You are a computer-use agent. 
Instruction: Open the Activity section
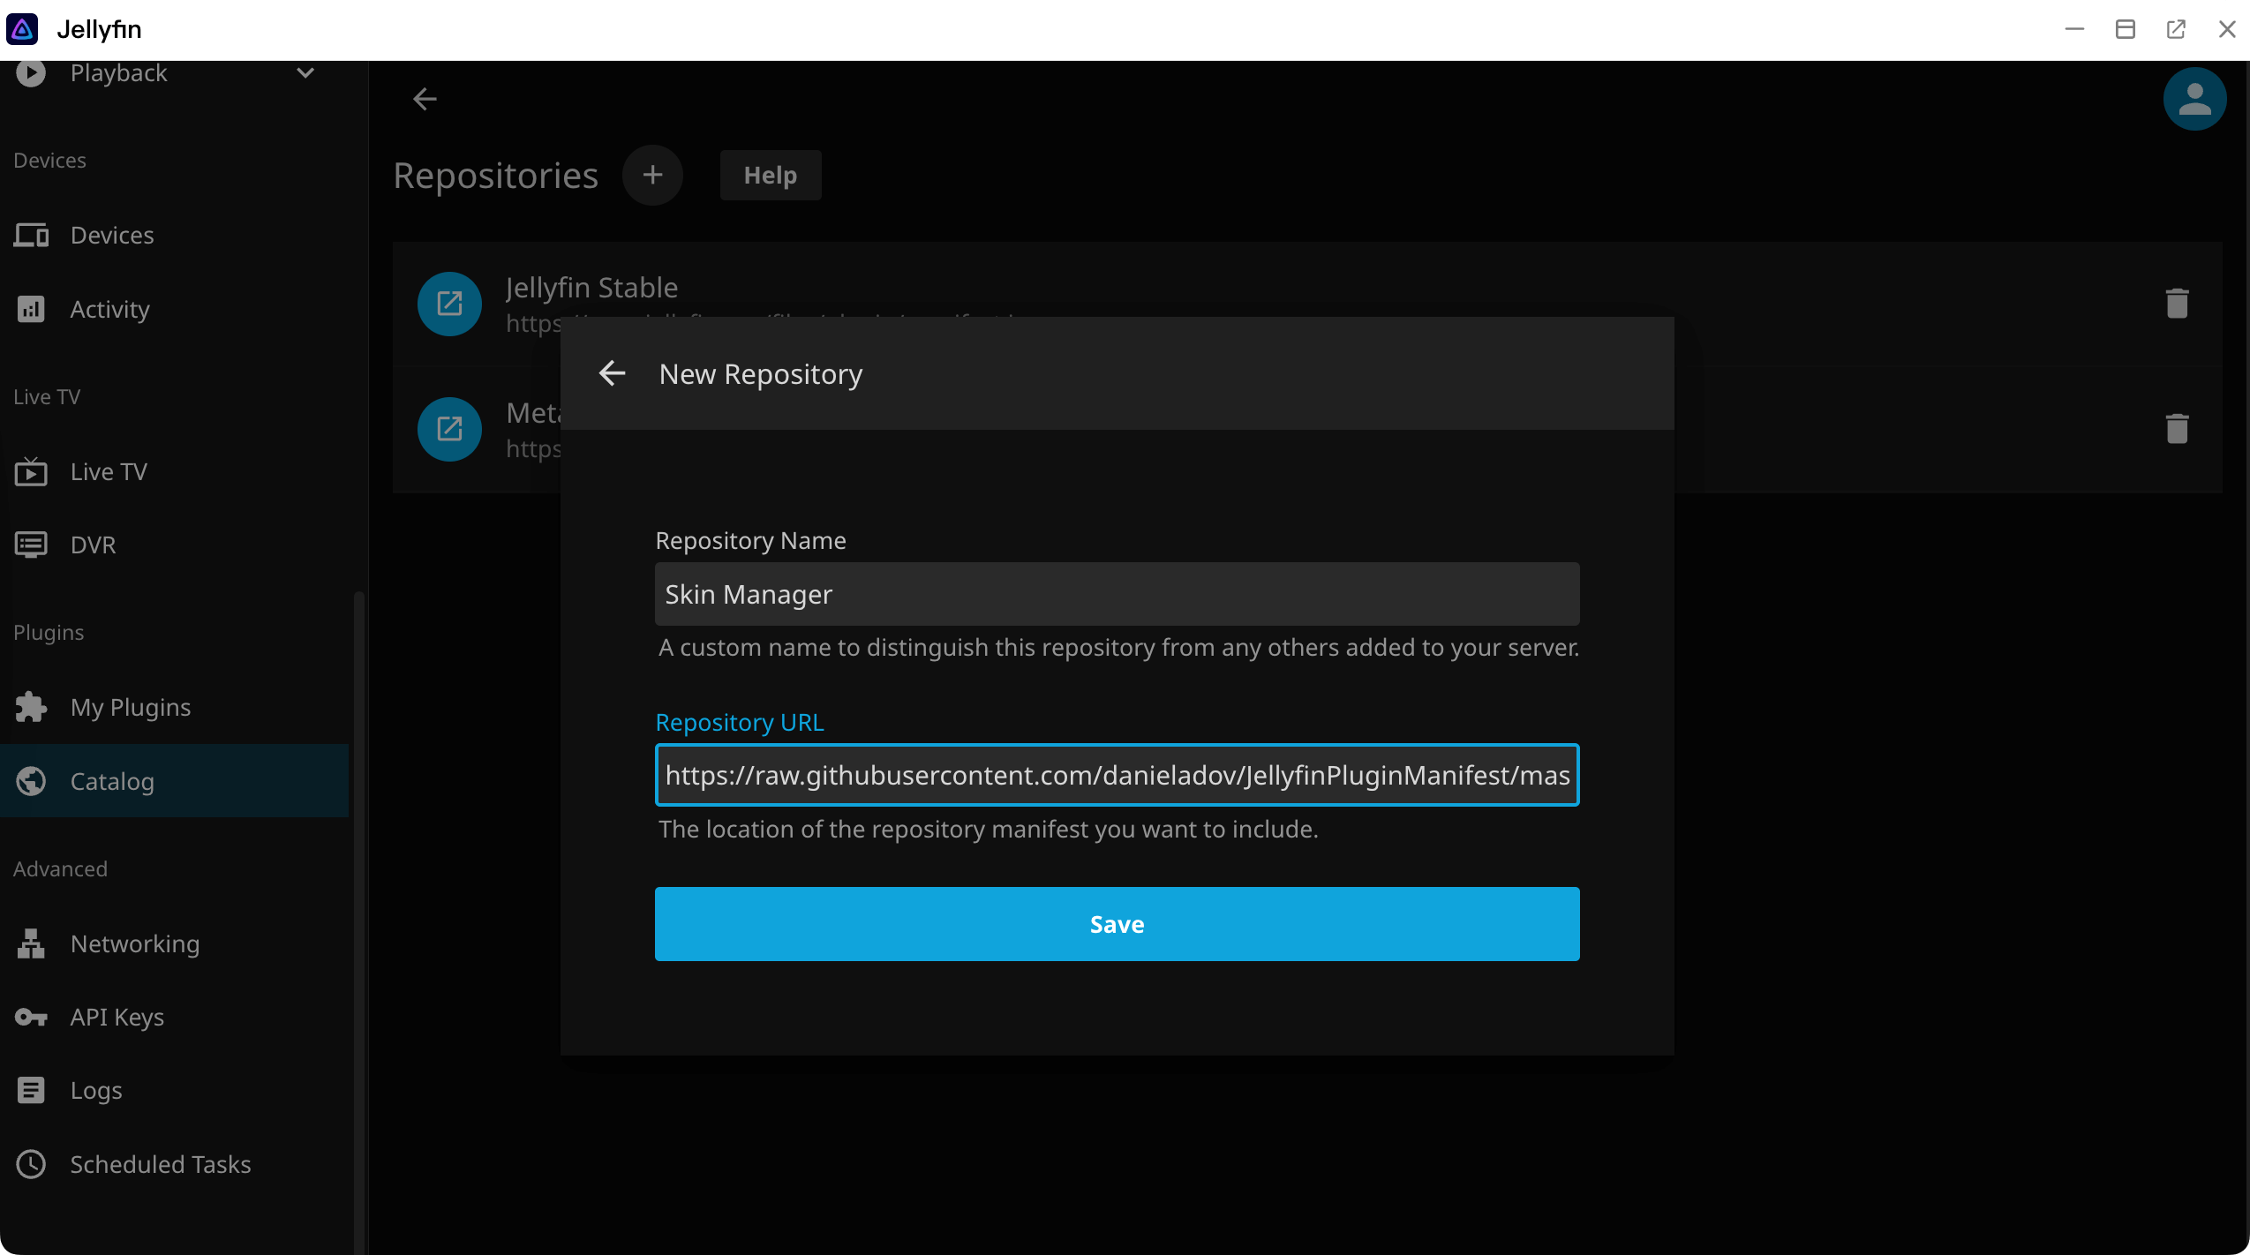tap(109, 309)
